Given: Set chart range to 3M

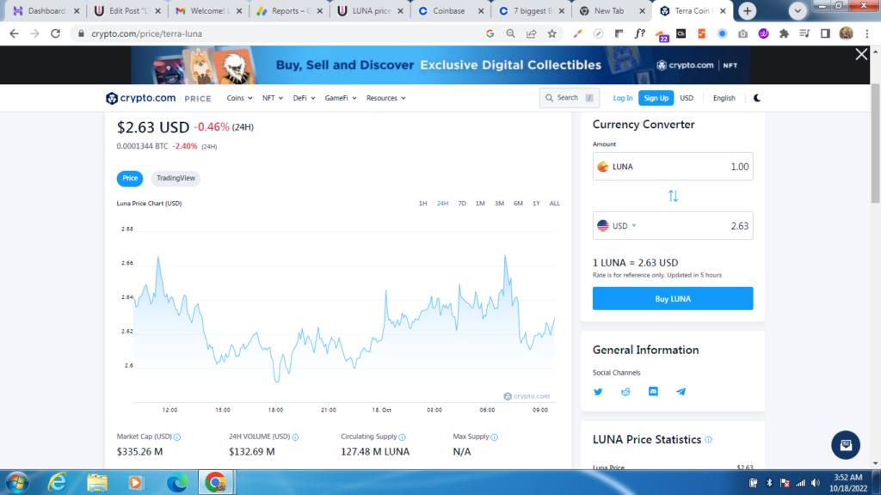Looking at the screenshot, I should pos(500,204).
